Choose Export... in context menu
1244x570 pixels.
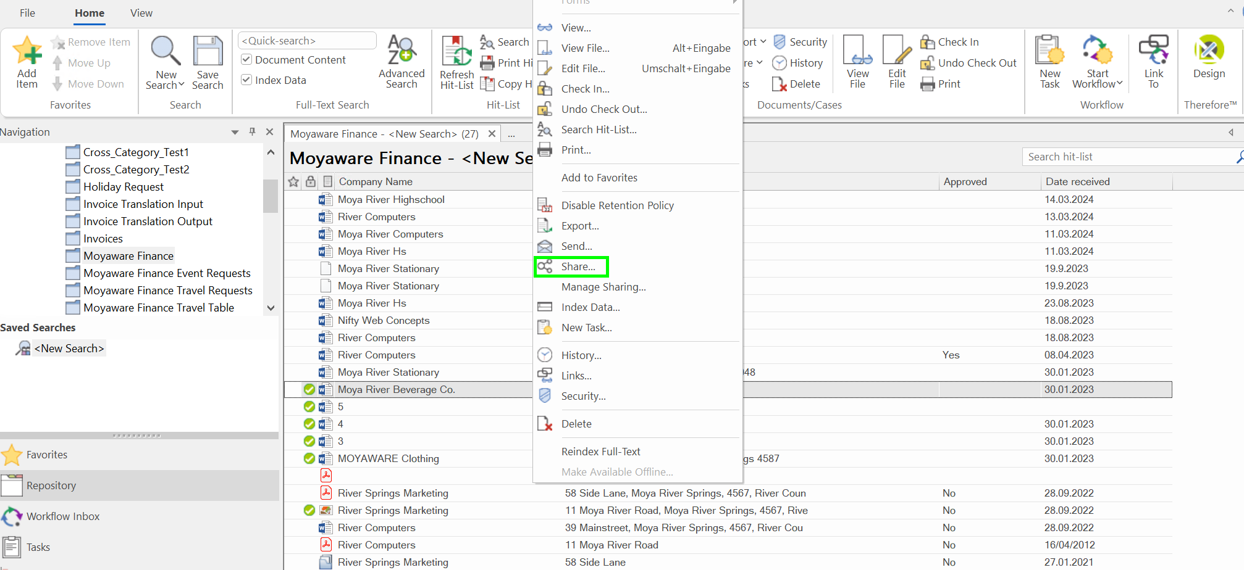580,226
